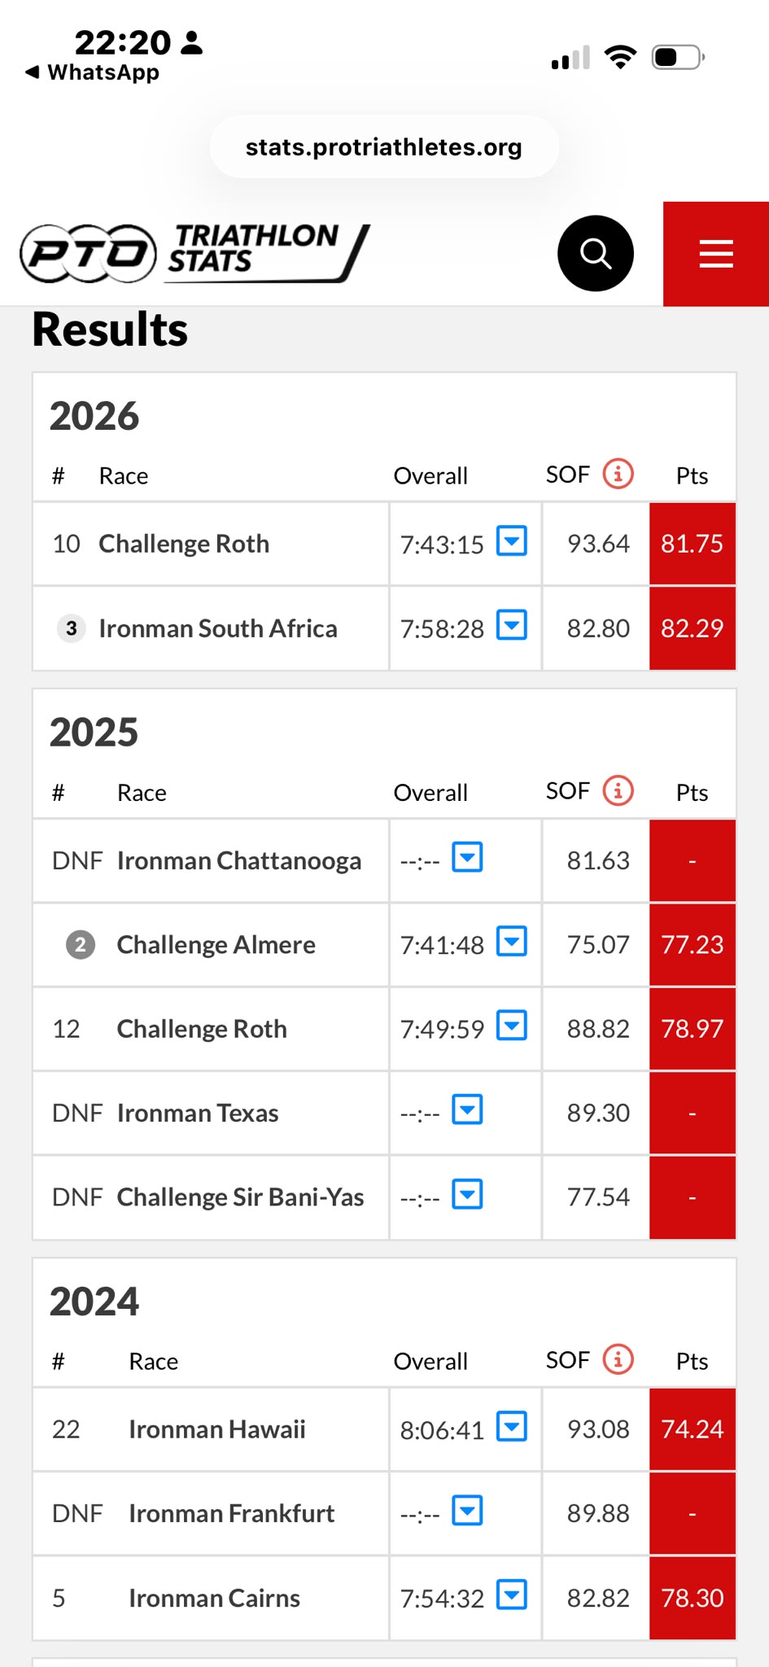Click the red 82.29 points cell
This screenshot has height=1667, width=769.
point(693,628)
